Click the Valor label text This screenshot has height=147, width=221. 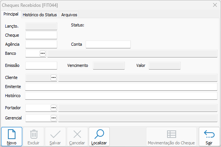pyautogui.click(x=141, y=65)
